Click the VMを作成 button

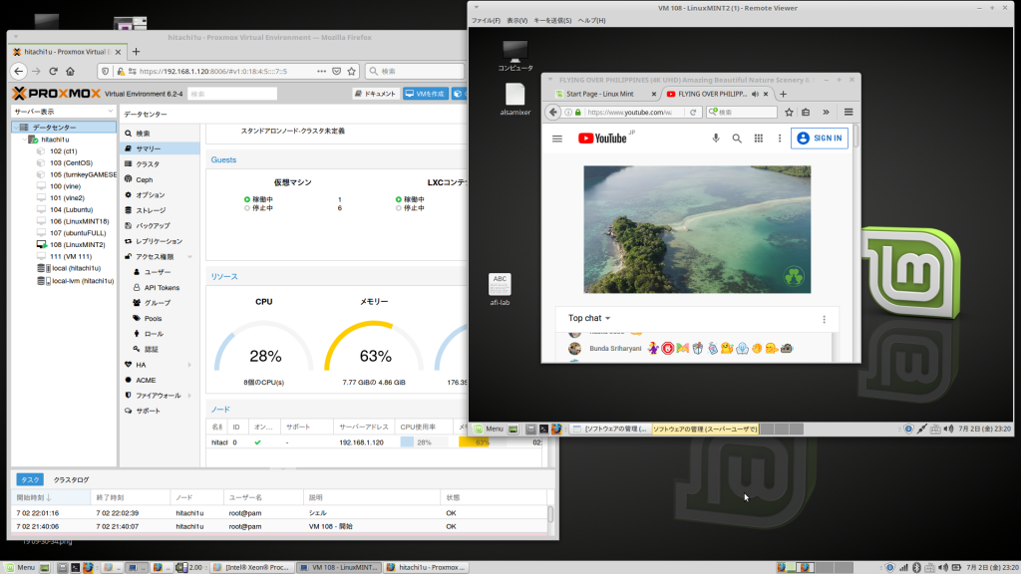[425, 94]
